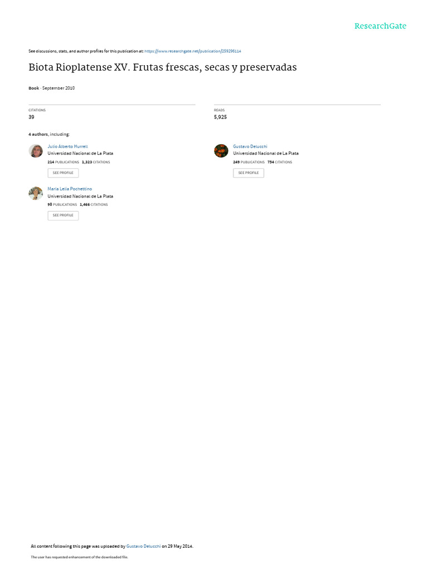
Task: Click the '4 authors, including' heading
Action: coord(49,135)
